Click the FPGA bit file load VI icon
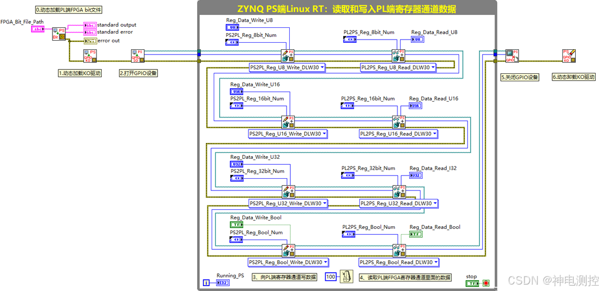The image size is (601, 291). 58,34
